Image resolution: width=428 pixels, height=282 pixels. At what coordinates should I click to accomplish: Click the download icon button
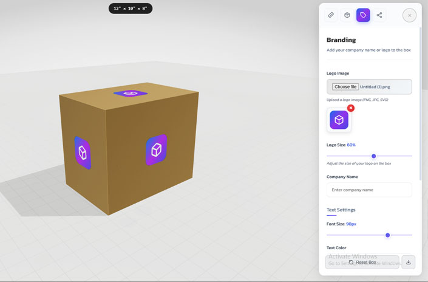pos(409,263)
